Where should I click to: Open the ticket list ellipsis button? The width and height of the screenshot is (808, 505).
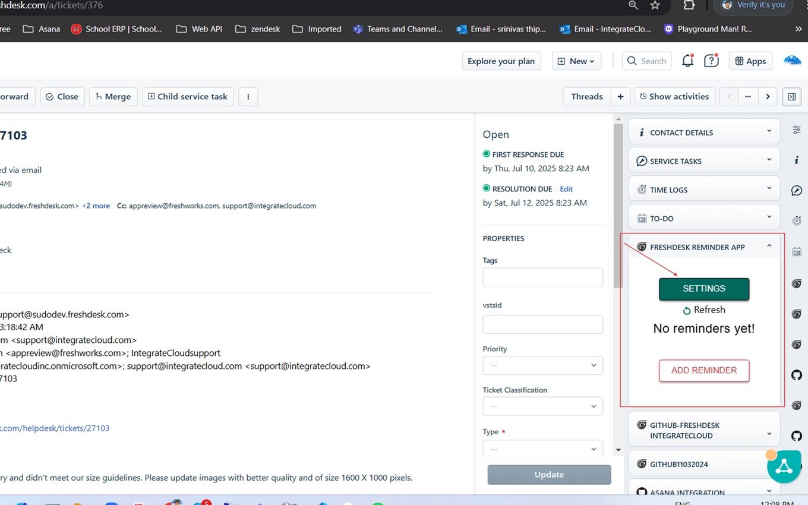[748, 97]
